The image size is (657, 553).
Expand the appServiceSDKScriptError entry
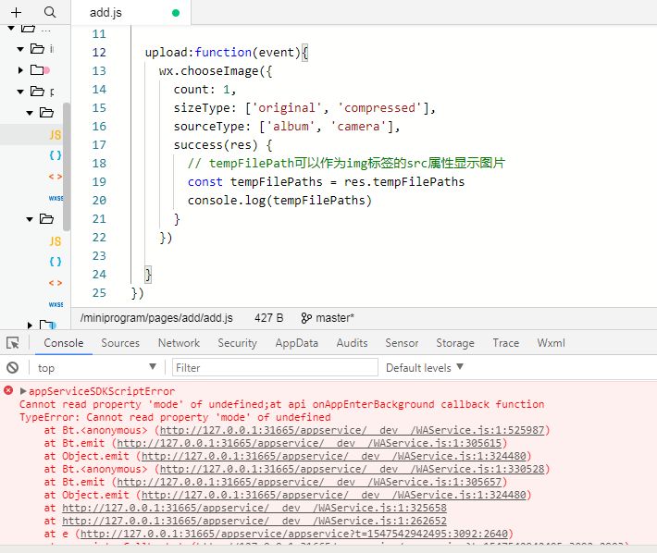(23, 391)
